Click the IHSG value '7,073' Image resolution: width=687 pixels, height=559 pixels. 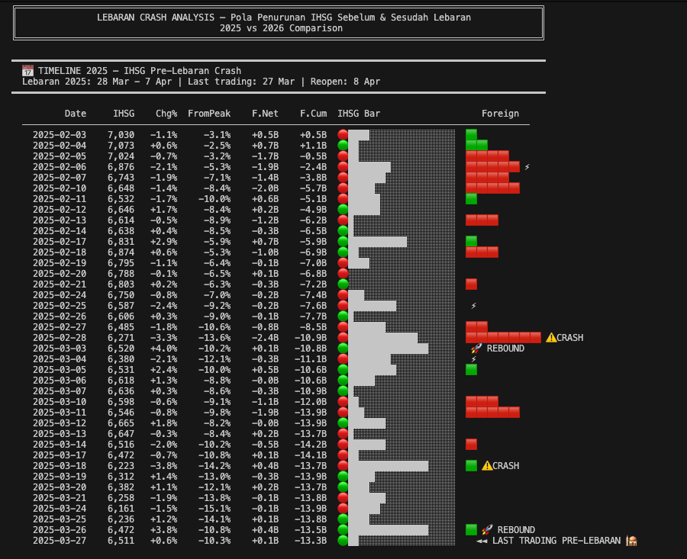pyautogui.click(x=121, y=146)
